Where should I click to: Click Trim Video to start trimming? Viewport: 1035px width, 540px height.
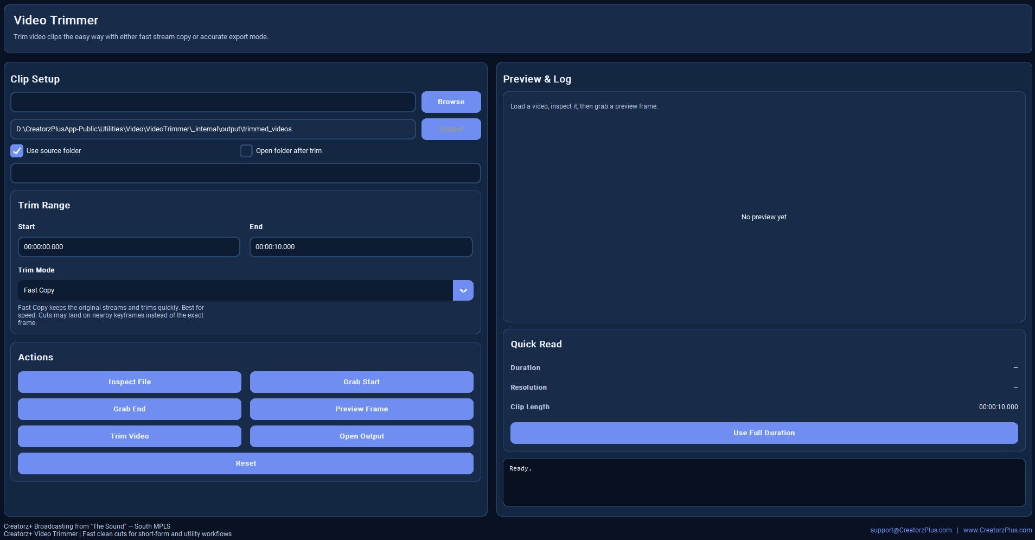[x=130, y=436]
